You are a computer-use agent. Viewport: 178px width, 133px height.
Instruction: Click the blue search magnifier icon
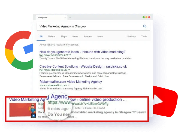144,26
